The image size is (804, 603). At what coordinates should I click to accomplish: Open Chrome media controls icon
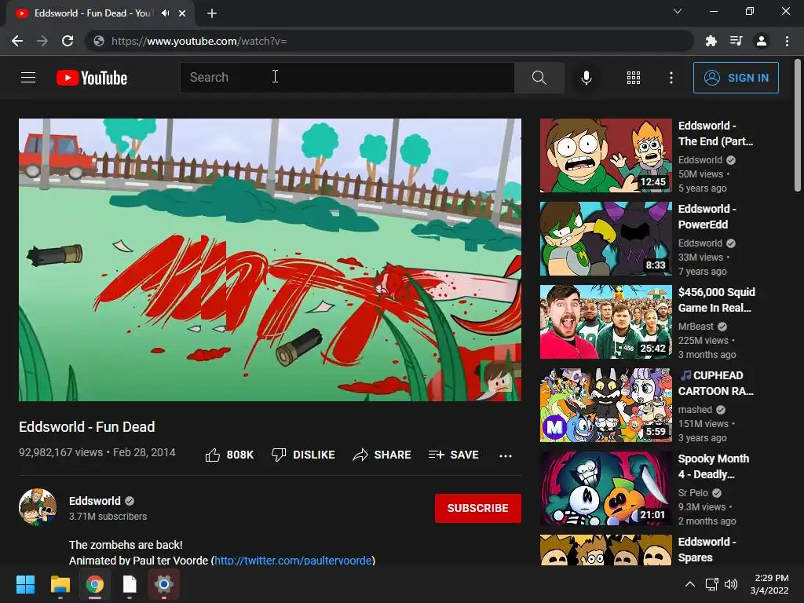point(736,41)
